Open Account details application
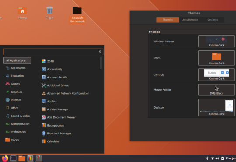Viewport: 236px width, 162px height. 54,77
